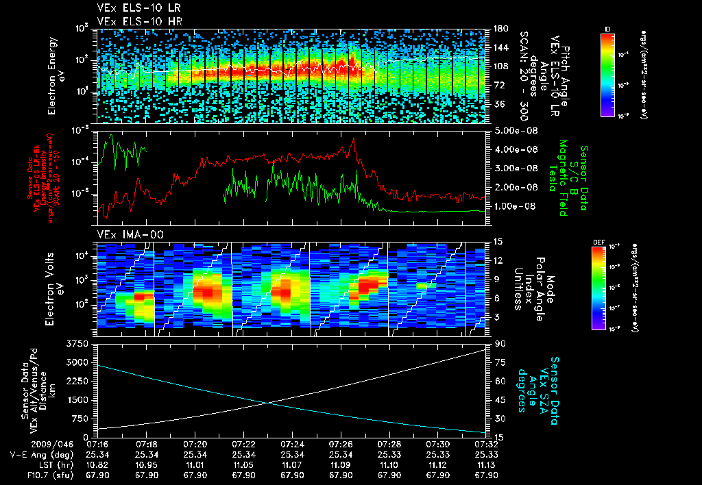Image resolution: width=702 pixels, height=485 pixels.
Task: Click the SZA angle tick 60
Action: pyautogui.click(x=500, y=381)
